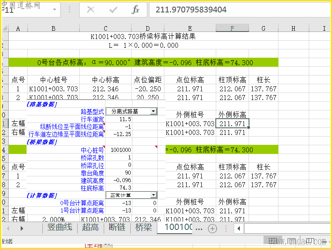Click the selected 外侧标高 cell in 左幅 row 11
This screenshot has width=332, height=249.
[232, 123]
